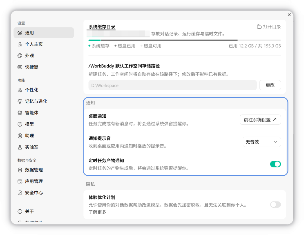Click the 个人主页 person icon
304x235 pixels.
20,44
